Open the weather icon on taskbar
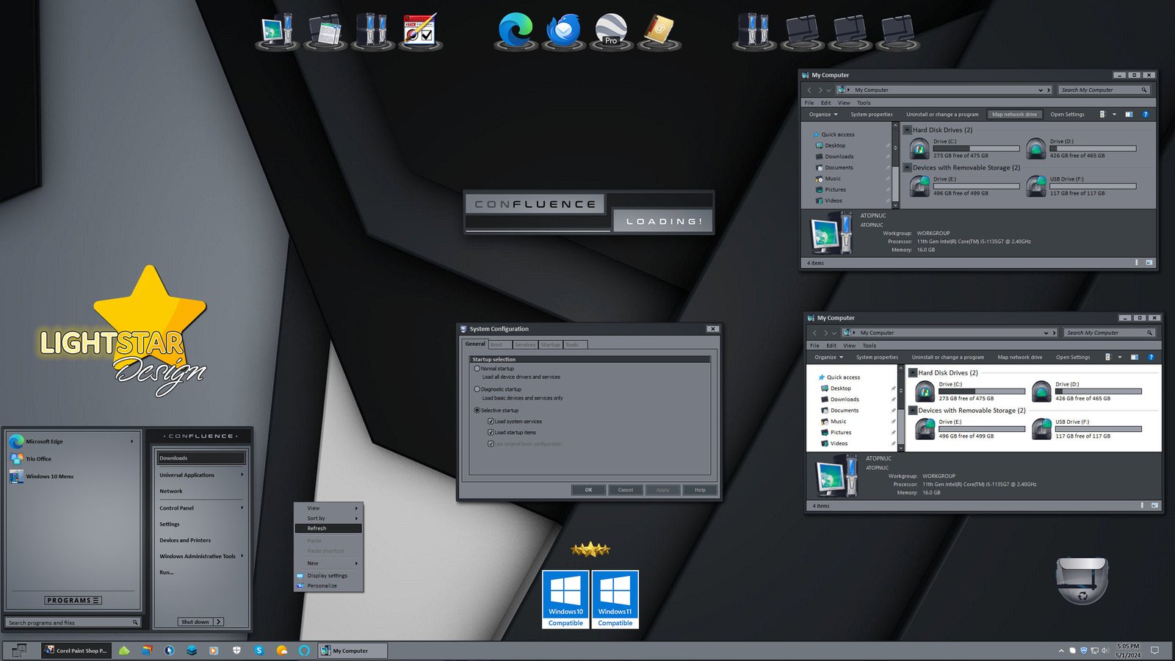Image resolution: width=1175 pixels, height=661 pixels. click(x=282, y=650)
